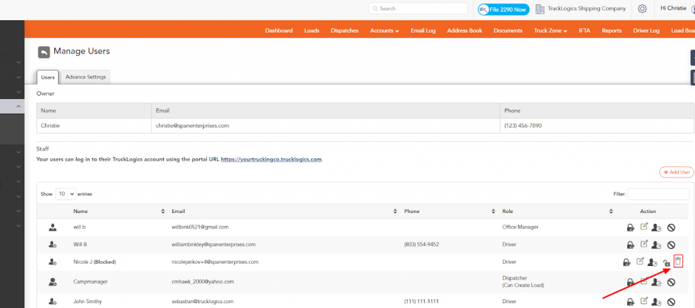The image size is (695, 308).
Task: Click email willbink0521@gmail.com cell
Action: [200, 227]
